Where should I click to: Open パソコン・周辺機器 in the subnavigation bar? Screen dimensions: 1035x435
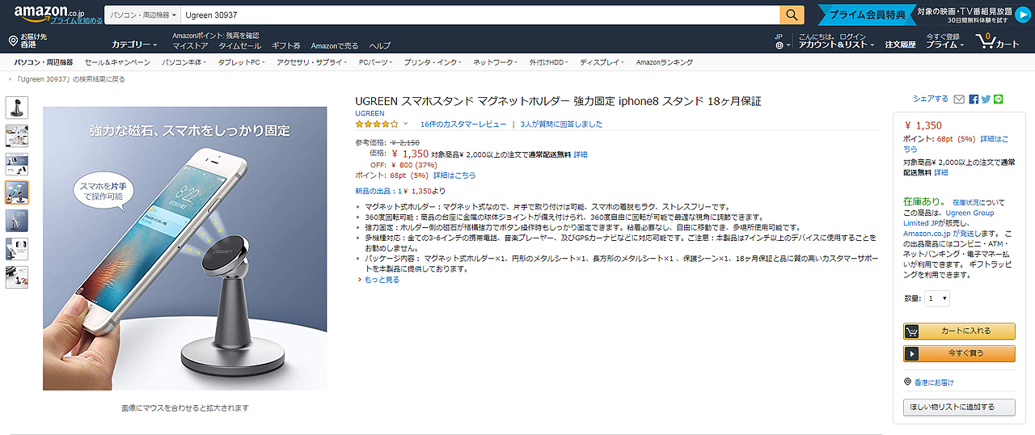pos(44,62)
